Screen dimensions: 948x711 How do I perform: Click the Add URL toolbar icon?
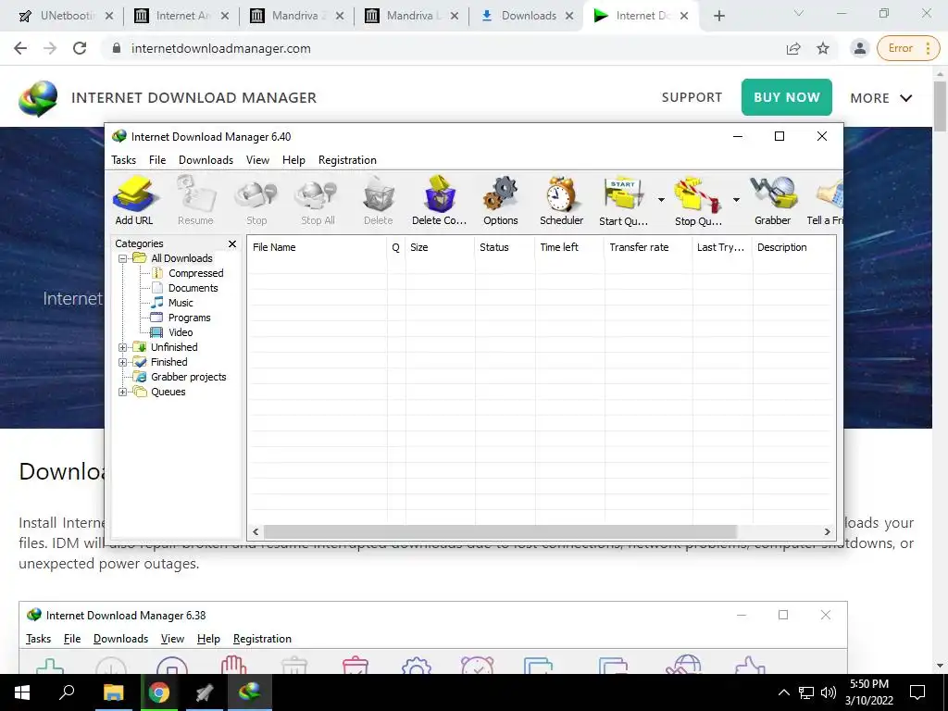point(134,201)
